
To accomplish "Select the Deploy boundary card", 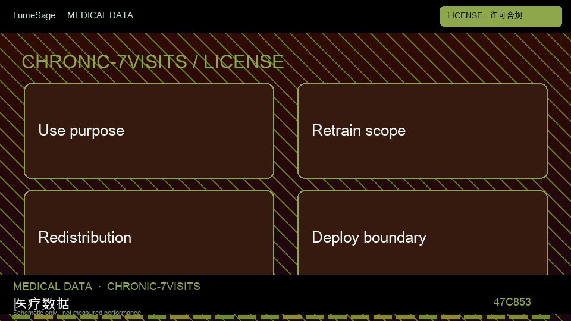I will point(422,232).
